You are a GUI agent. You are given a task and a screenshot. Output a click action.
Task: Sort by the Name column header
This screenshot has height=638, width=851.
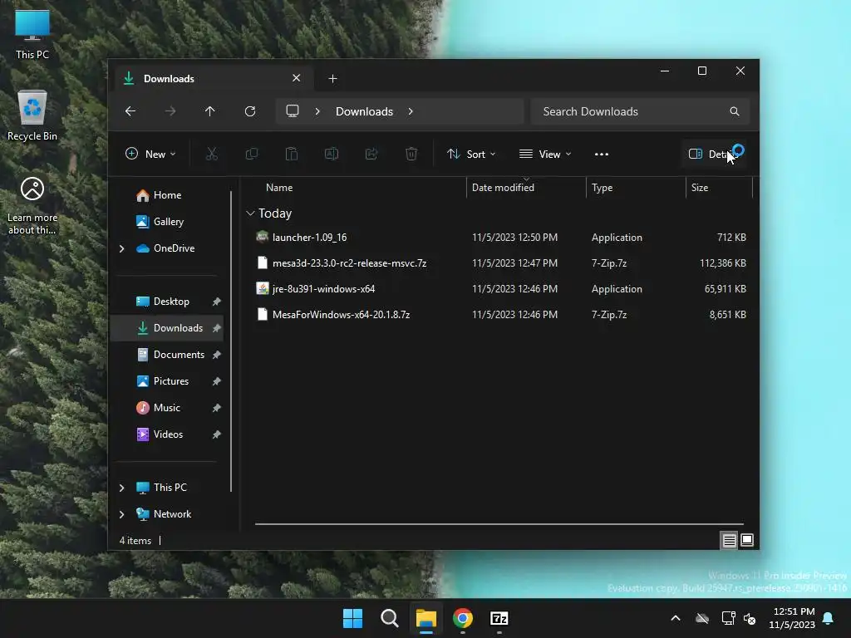coord(279,188)
